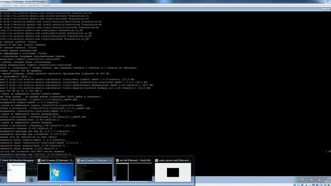This screenshot has height=186, width=331.
Task: Click the network tray icon
Action: 316,180
